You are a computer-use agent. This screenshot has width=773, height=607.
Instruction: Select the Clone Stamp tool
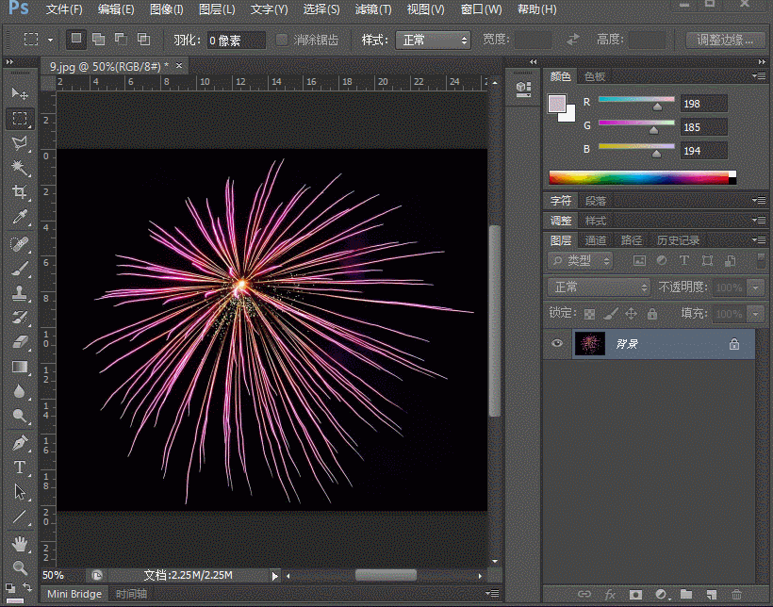pyautogui.click(x=19, y=293)
